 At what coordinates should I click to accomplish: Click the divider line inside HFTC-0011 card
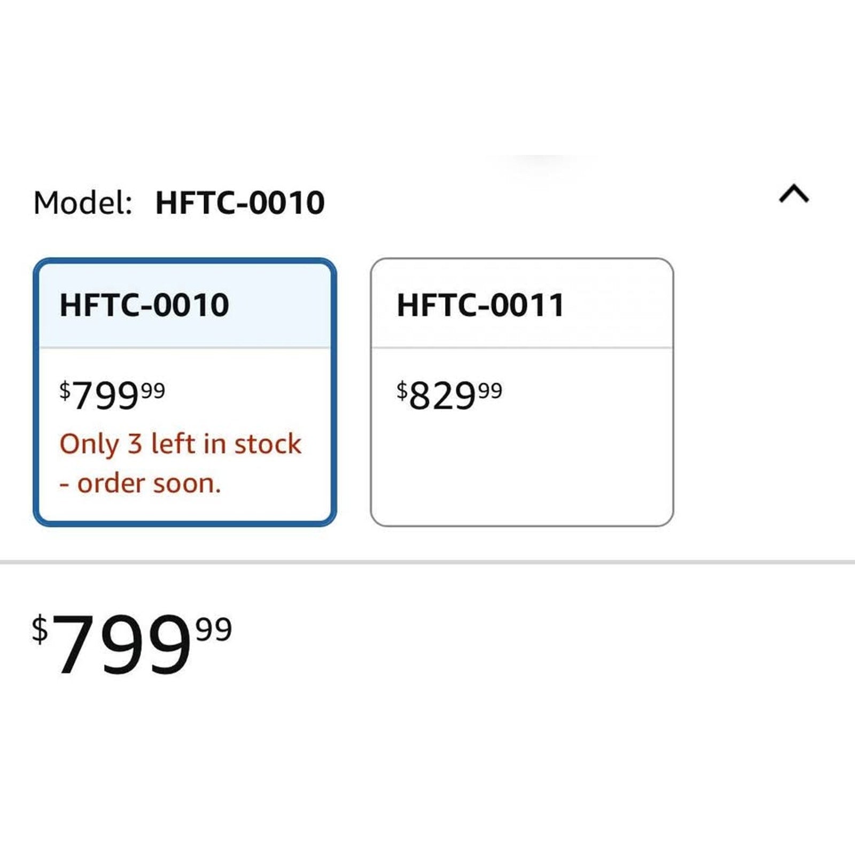(x=522, y=348)
